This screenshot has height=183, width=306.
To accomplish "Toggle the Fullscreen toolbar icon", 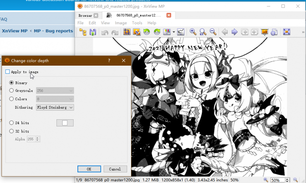I will tap(286, 32).
